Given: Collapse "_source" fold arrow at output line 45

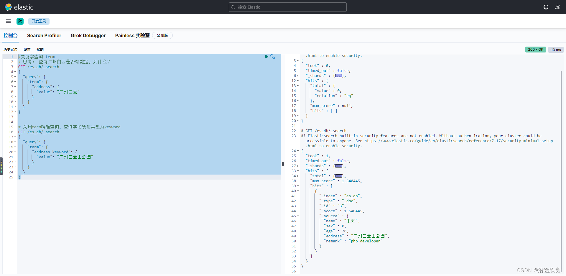Looking at the screenshot, I should click(298, 216).
